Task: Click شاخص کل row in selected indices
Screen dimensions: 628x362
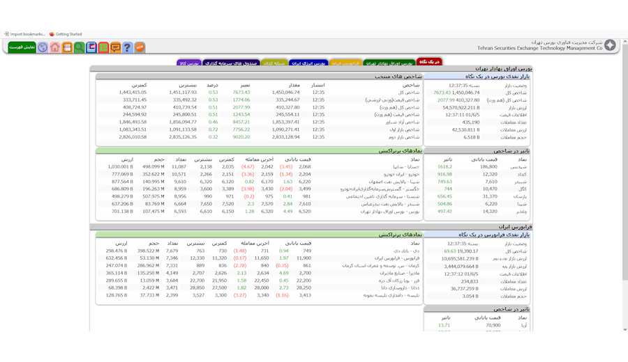Action: click(x=259, y=93)
